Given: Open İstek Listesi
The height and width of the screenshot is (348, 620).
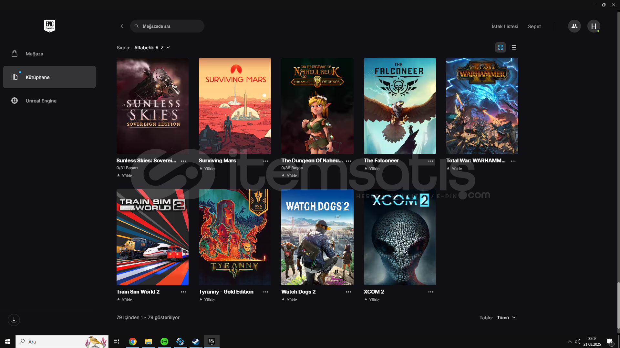Looking at the screenshot, I should [x=505, y=26].
